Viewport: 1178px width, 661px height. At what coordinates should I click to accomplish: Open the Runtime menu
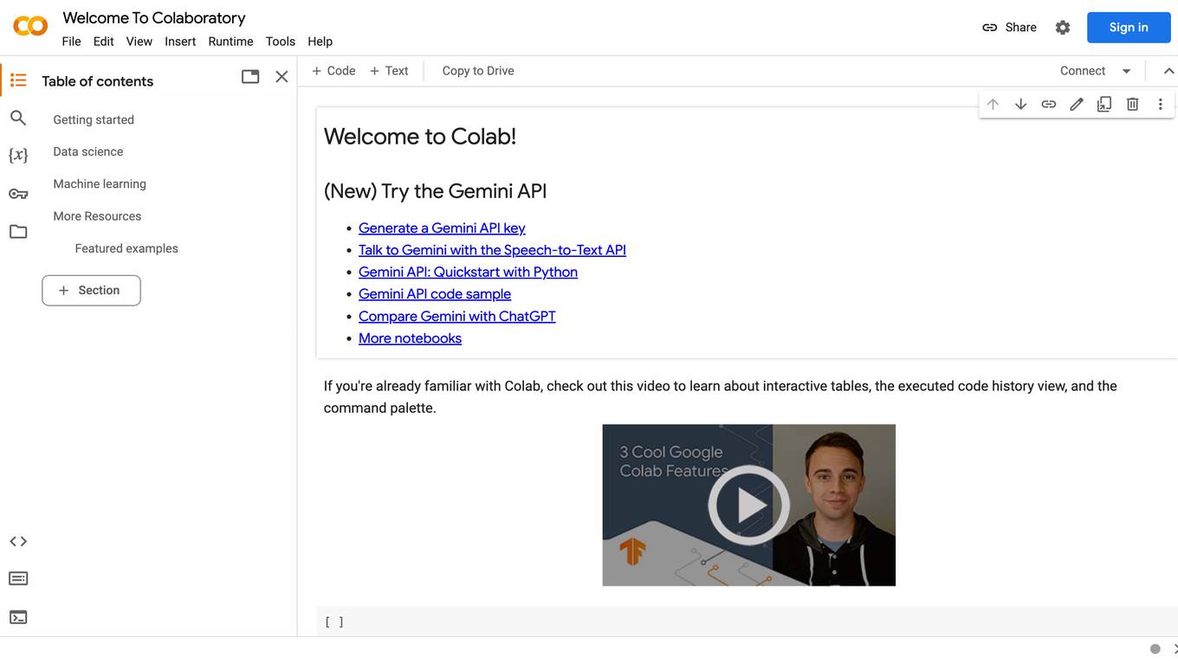point(230,42)
